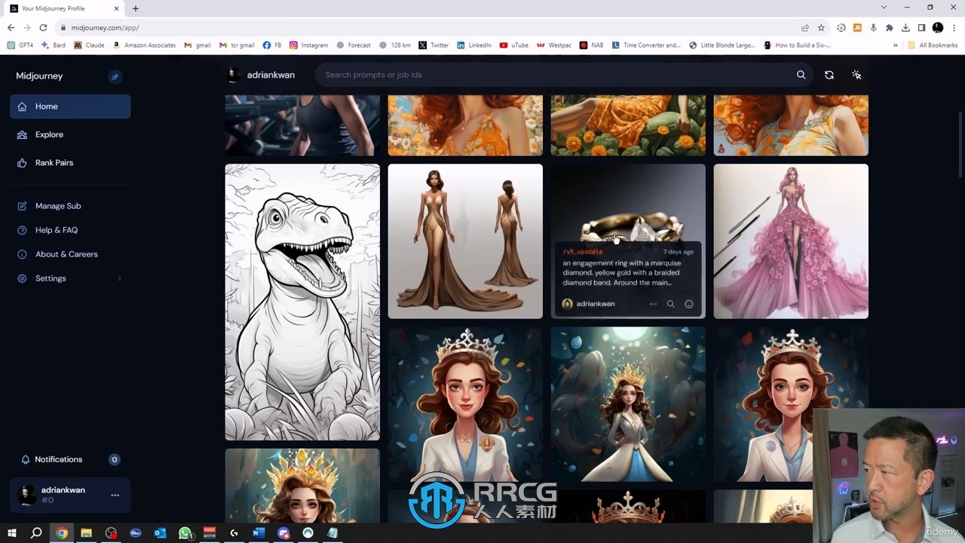Open Help & FAQ
Image resolution: width=965 pixels, height=543 pixels.
pos(56,230)
